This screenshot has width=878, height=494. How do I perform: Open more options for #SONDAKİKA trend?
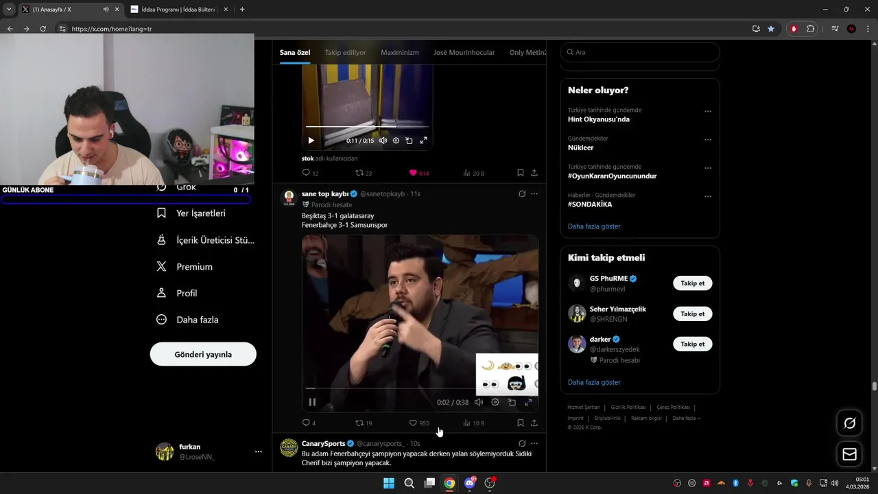pos(708,196)
